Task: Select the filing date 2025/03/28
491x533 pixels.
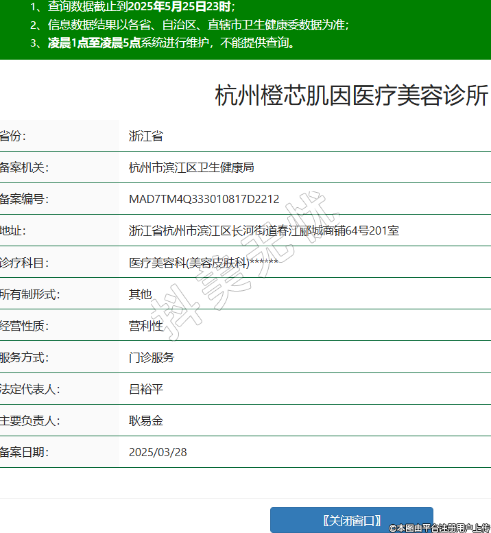Action: (158, 452)
